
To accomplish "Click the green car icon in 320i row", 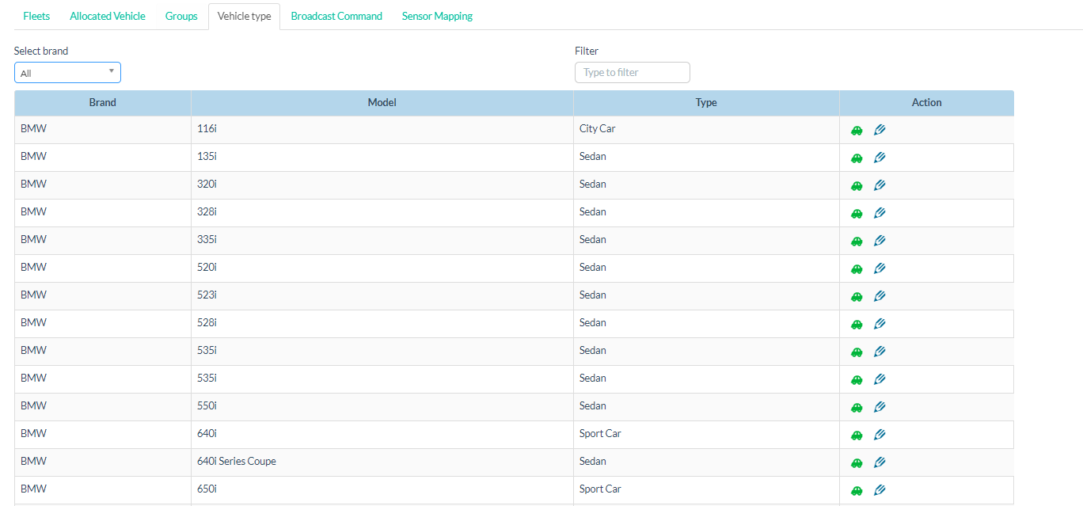I will 856,186.
